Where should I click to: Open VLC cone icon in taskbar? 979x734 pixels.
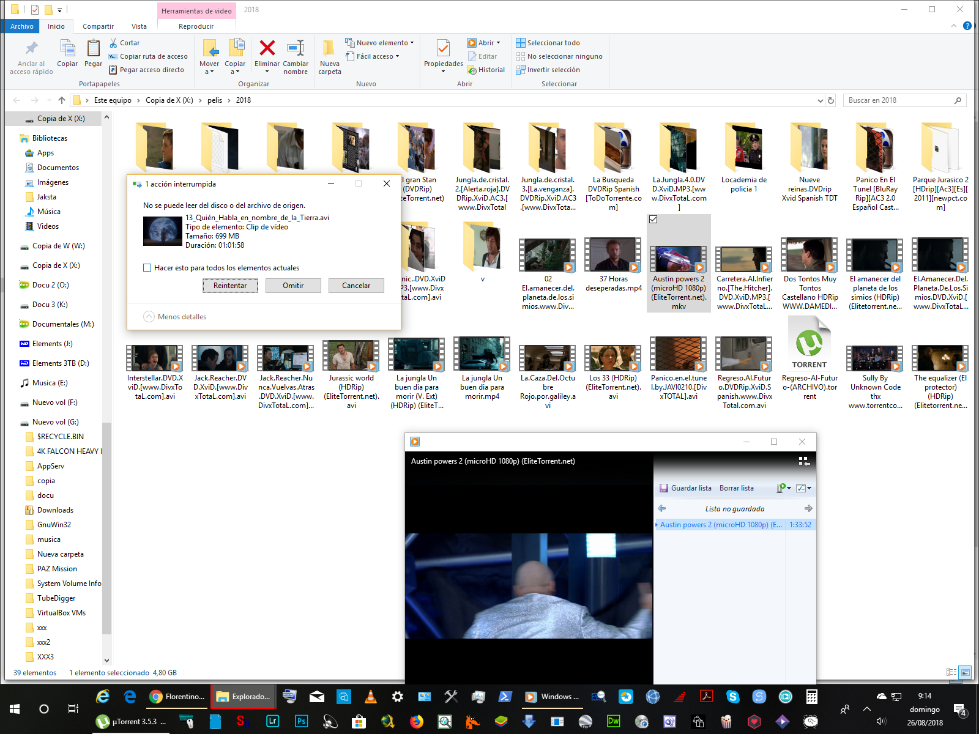[x=370, y=697]
